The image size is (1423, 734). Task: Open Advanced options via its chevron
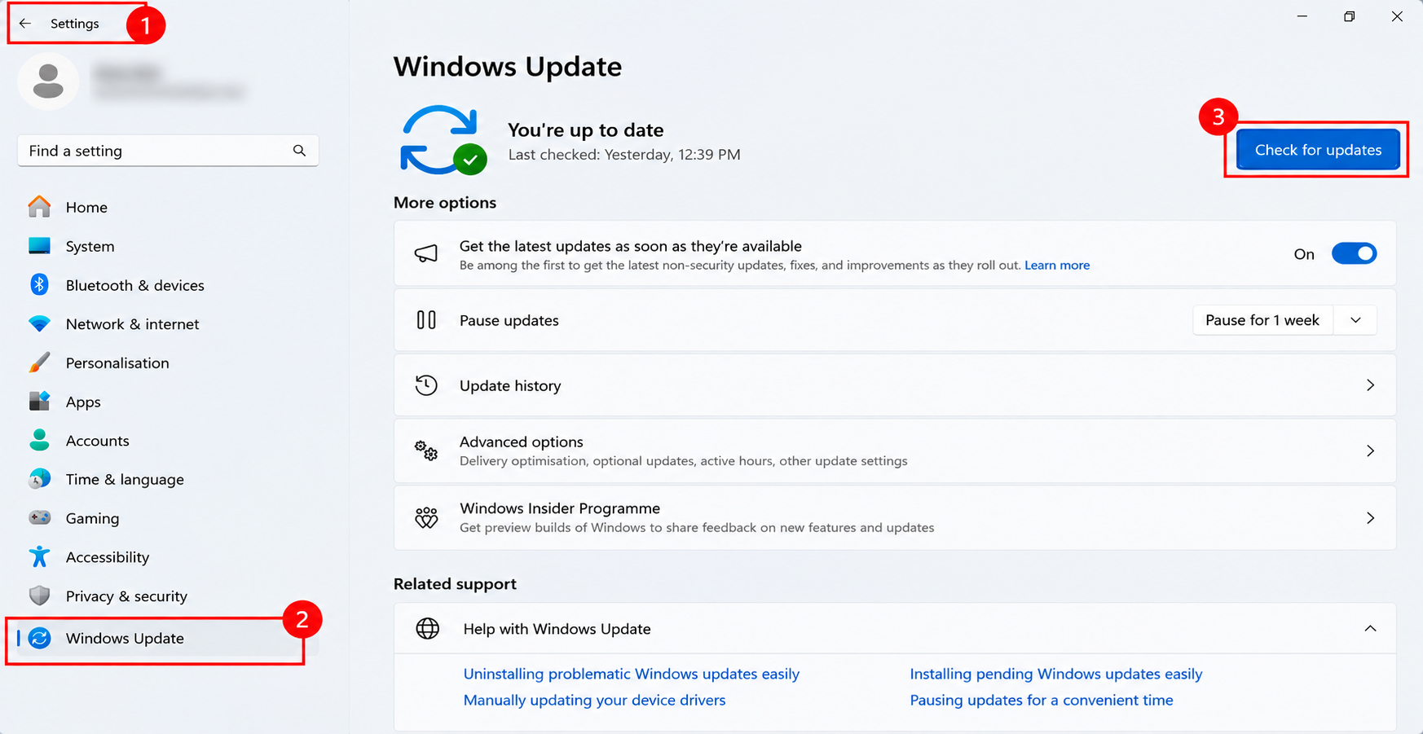pyautogui.click(x=1370, y=451)
